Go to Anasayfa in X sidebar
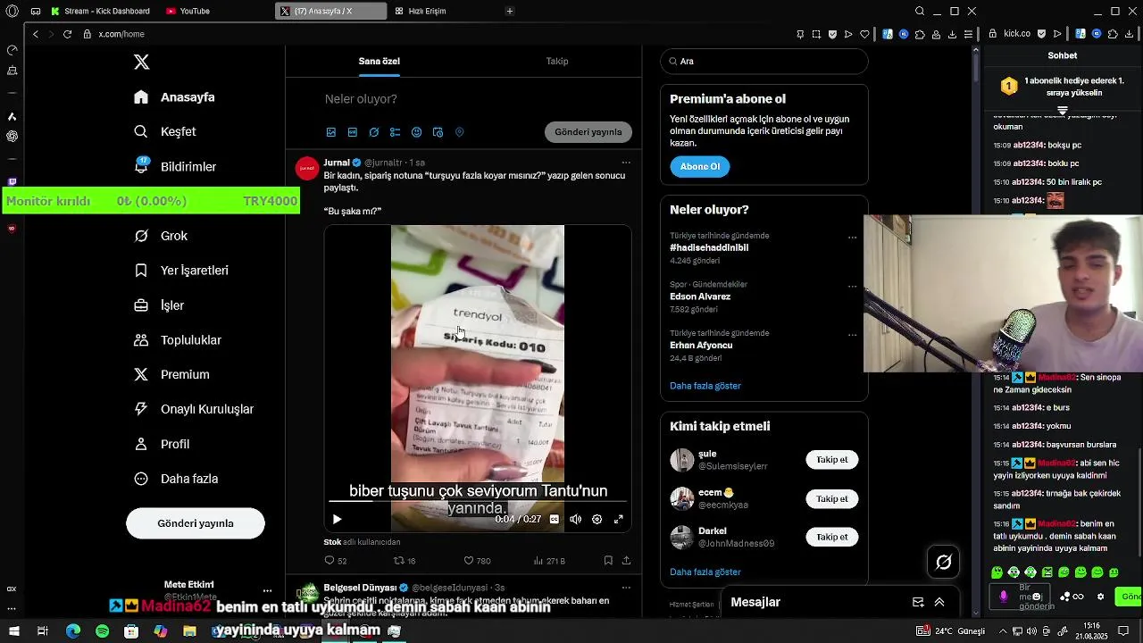This screenshot has width=1143, height=643. (x=174, y=96)
